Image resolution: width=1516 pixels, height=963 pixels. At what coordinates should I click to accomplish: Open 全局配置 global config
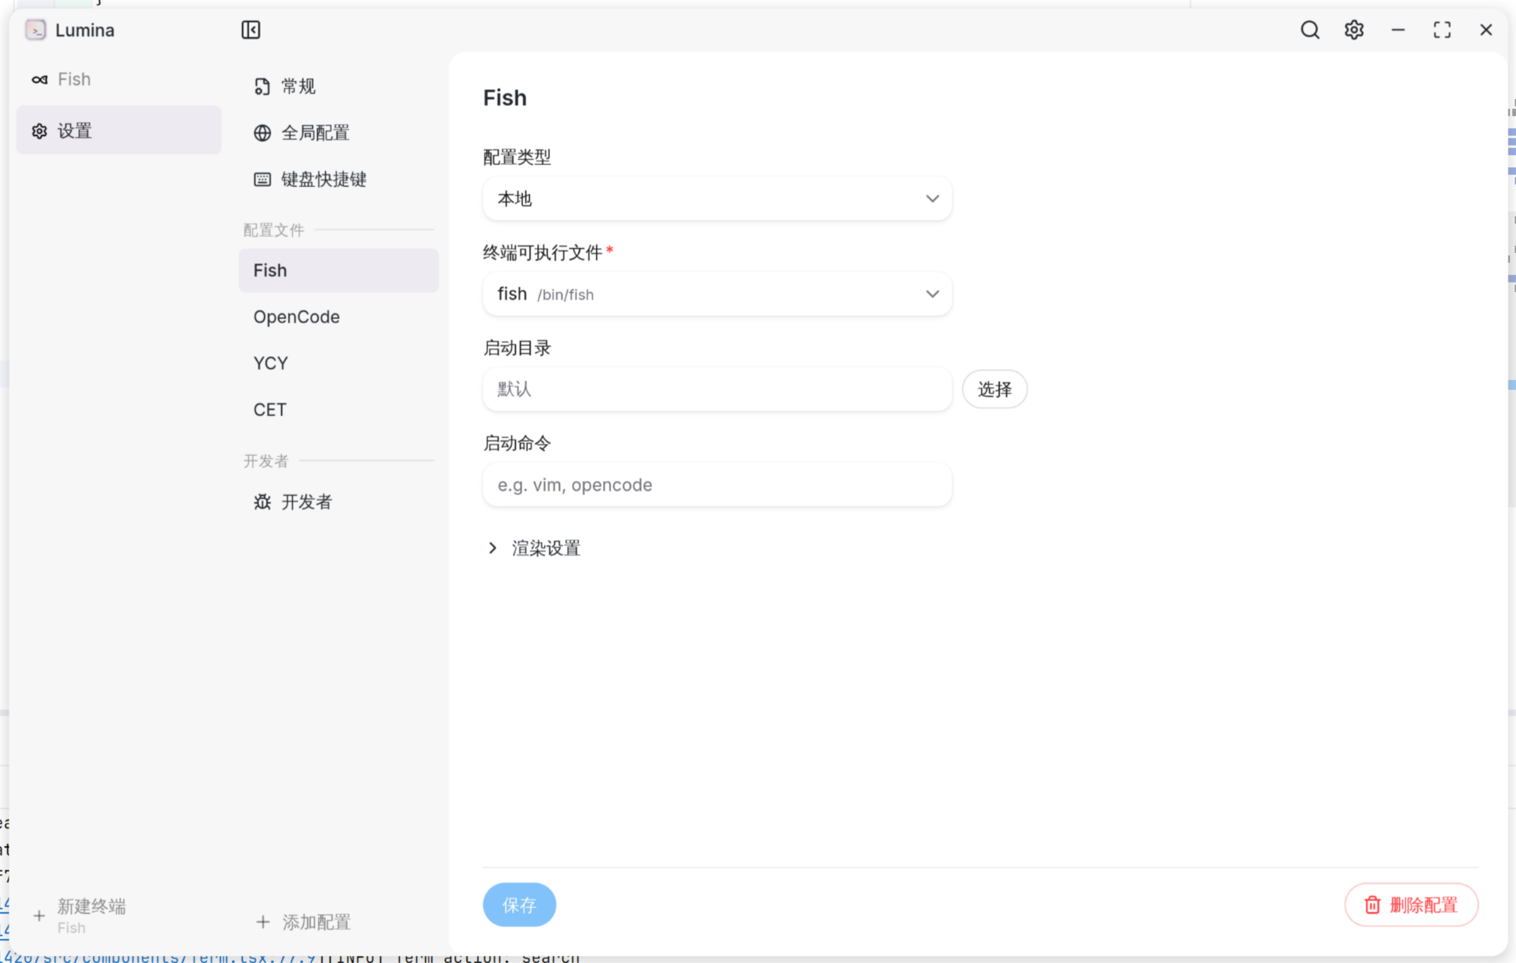[x=338, y=133]
